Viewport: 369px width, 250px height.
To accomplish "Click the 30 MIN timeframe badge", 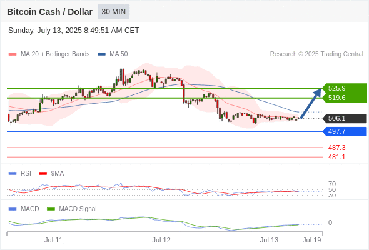I will [114, 12].
